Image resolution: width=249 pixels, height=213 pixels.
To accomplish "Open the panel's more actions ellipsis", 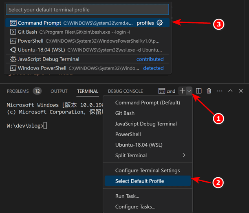I will point(220,91).
